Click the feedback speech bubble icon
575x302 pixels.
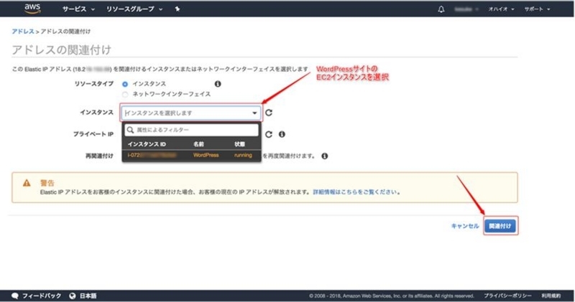(x=15, y=296)
